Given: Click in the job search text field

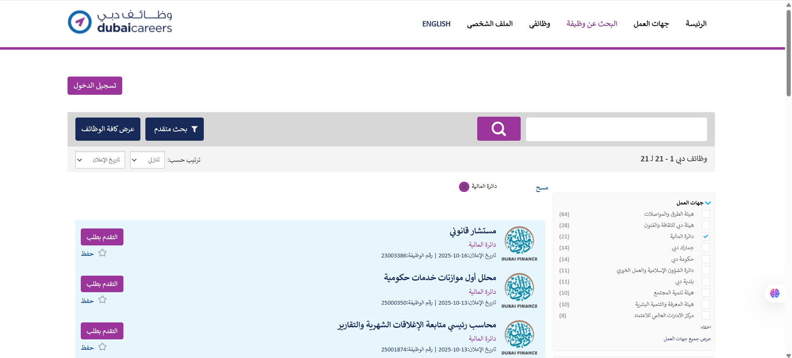Looking at the screenshot, I should tap(616, 129).
